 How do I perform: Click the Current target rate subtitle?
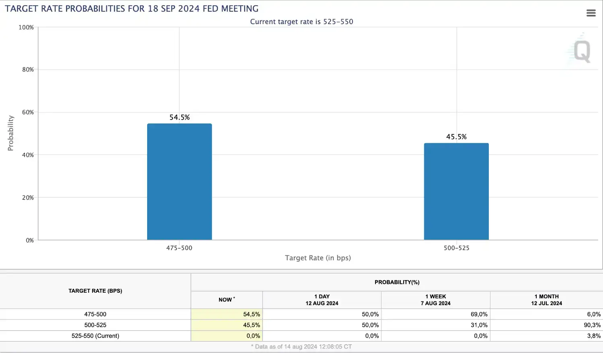pyautogui.click(x=301, y=22)
